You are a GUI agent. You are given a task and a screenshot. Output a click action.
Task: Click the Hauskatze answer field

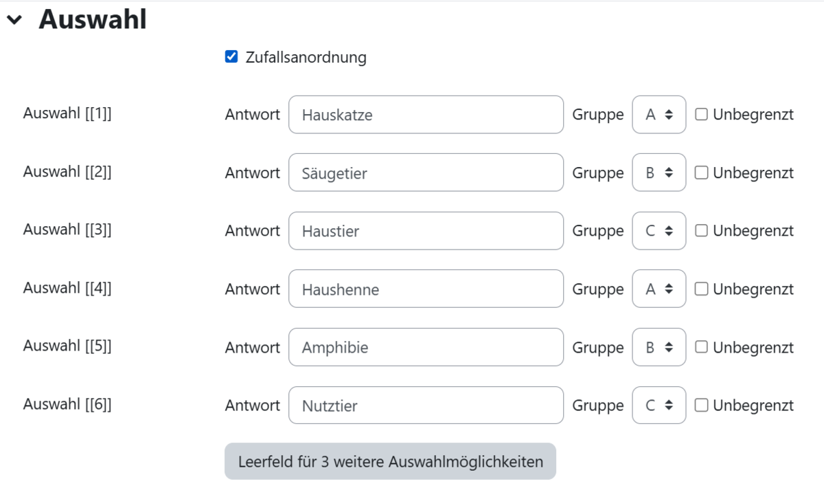[426, 115]
